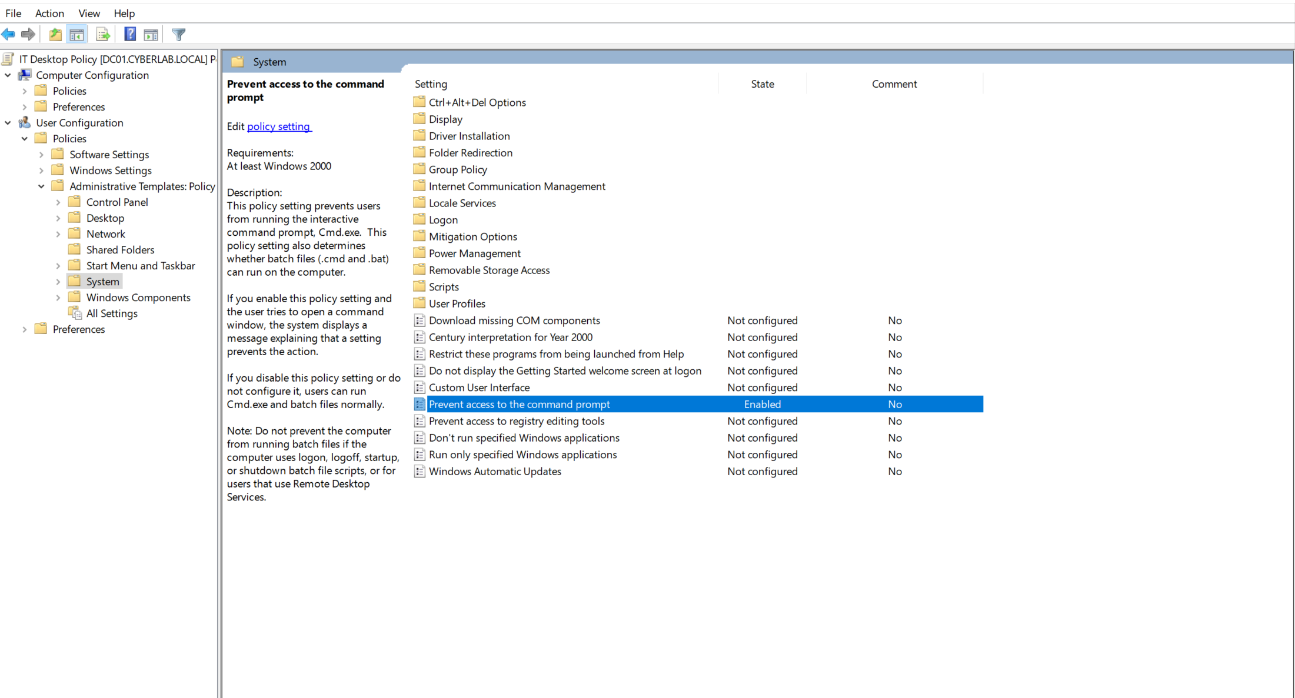1295x698 pixels.
Task: Select the User Configuration node icon
Action: click(25, 122)
